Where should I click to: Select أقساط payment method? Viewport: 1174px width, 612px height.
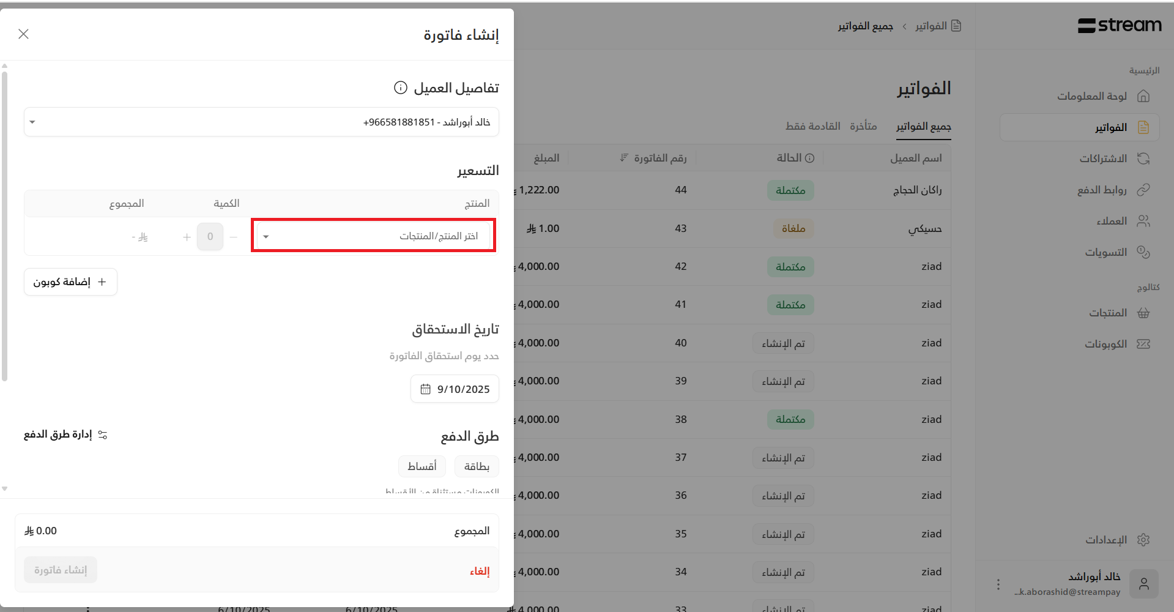tap(422, 466)
